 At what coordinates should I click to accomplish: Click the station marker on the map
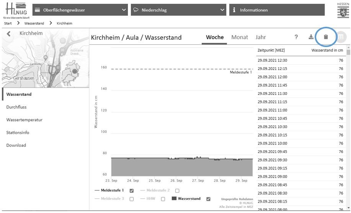[75, 71]
